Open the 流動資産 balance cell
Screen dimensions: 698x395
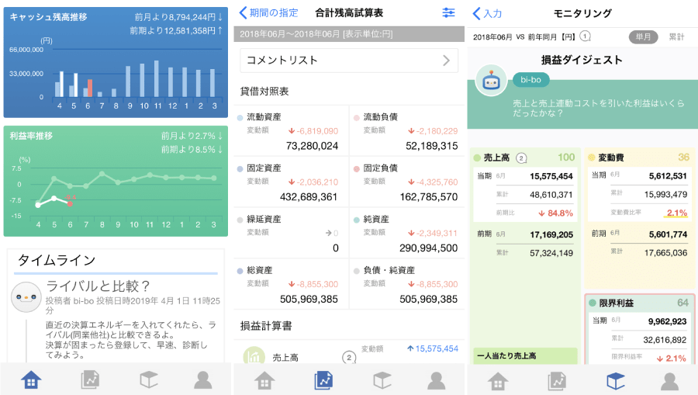tap(291, 131)
